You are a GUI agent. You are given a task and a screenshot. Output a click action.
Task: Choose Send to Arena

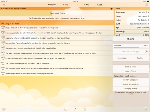(x=131, y=67)
